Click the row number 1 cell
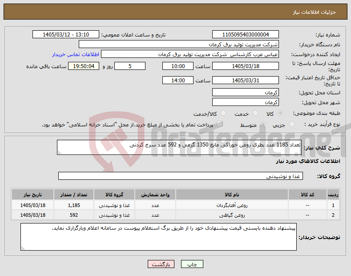Viewport: 351px width, 276px height. 333,205
